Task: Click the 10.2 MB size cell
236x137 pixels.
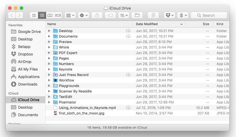Action: tap(203, 108)
